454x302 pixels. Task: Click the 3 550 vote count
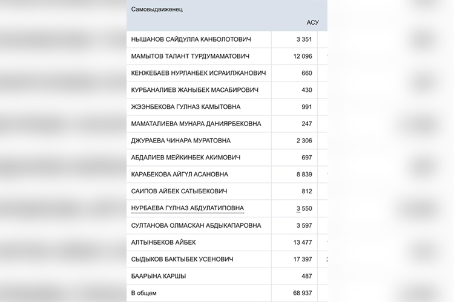click(x=303, y=208)
